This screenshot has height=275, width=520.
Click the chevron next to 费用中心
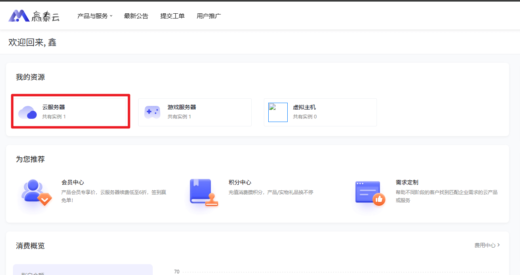(499, 245)
